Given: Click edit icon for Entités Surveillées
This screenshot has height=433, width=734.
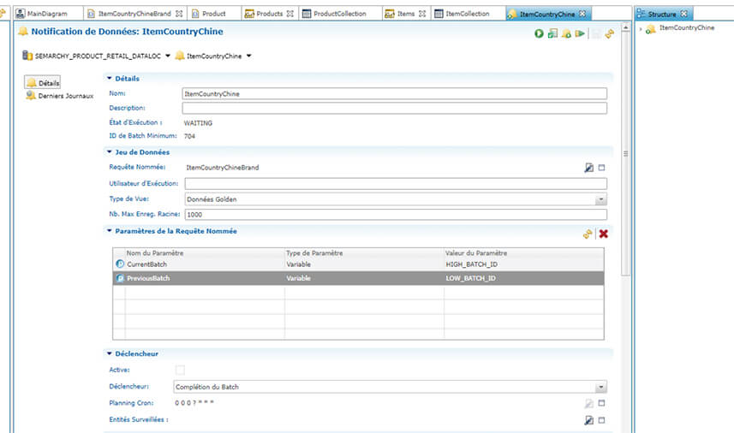Looking at the screenshot, I should pyautogui.click(x=588, y=420).
